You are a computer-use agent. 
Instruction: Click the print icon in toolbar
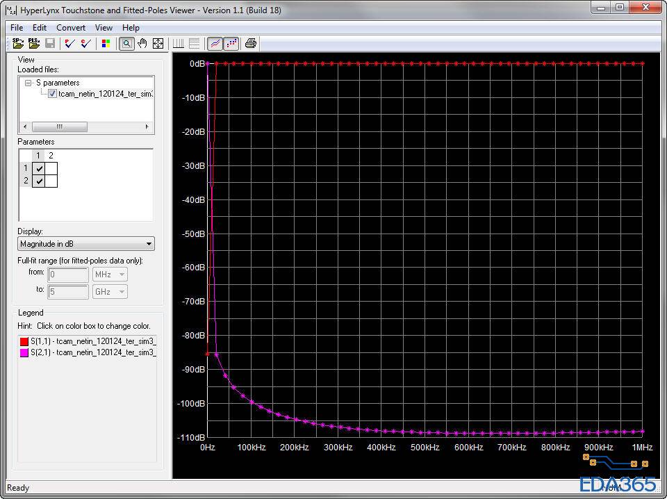tap(251, 43)
